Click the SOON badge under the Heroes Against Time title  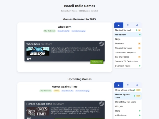pyautogui.click(x=57, y=91)
